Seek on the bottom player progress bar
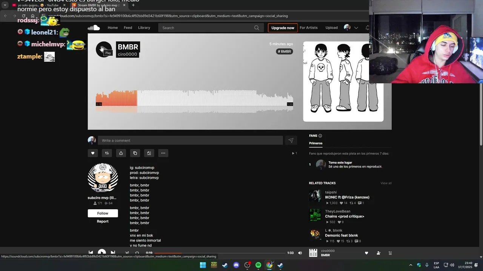Viewport: 483px width, 271px height. [220, 253]
